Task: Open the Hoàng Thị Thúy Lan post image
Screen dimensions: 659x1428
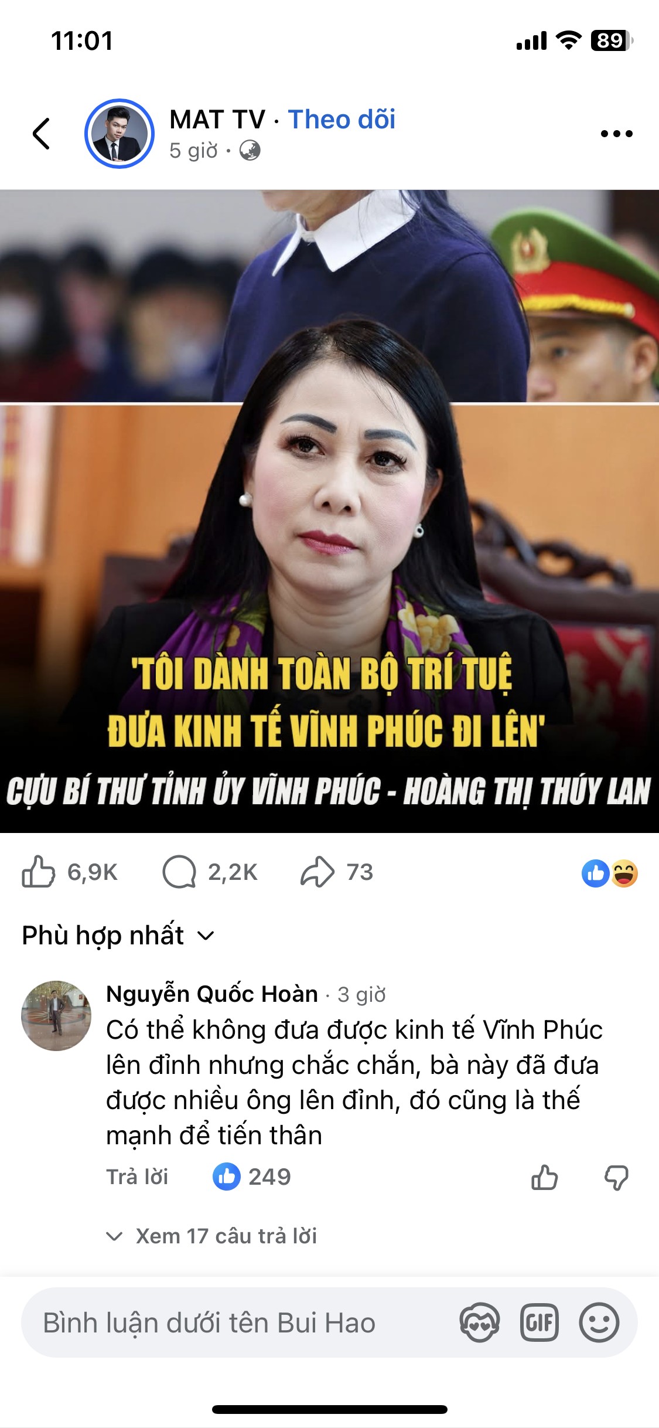Action: tap(329, 511)
